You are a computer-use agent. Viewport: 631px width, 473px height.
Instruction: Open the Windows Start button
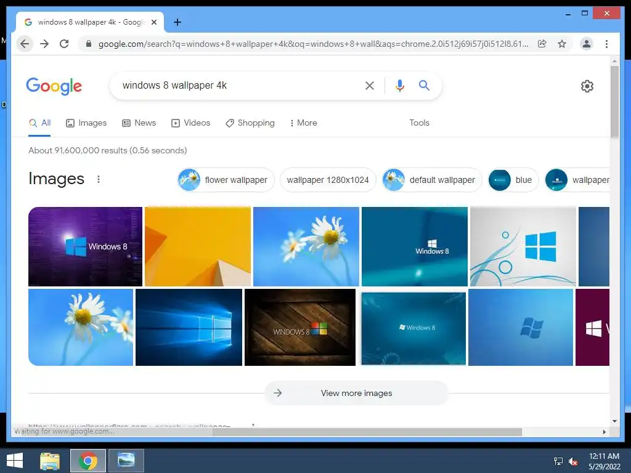[x=15, y=461]
